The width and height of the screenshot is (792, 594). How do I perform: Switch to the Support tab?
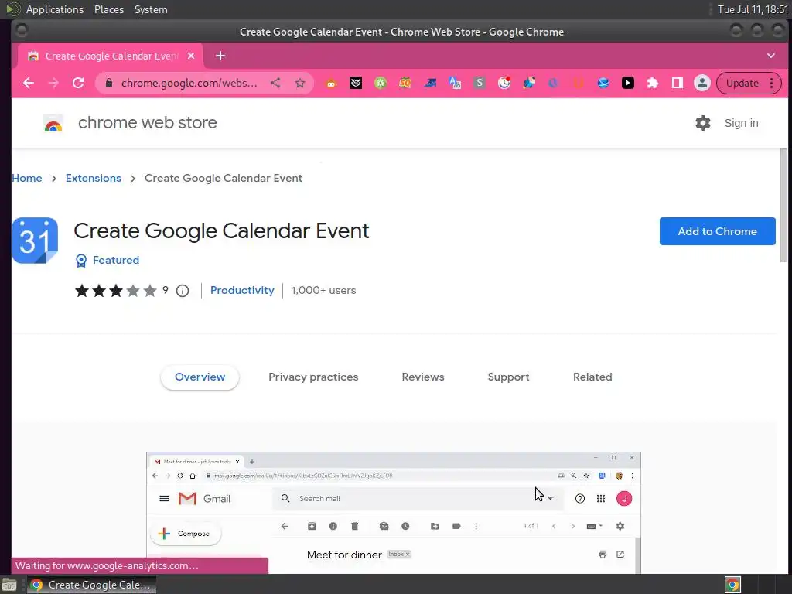tap(508, 377)
